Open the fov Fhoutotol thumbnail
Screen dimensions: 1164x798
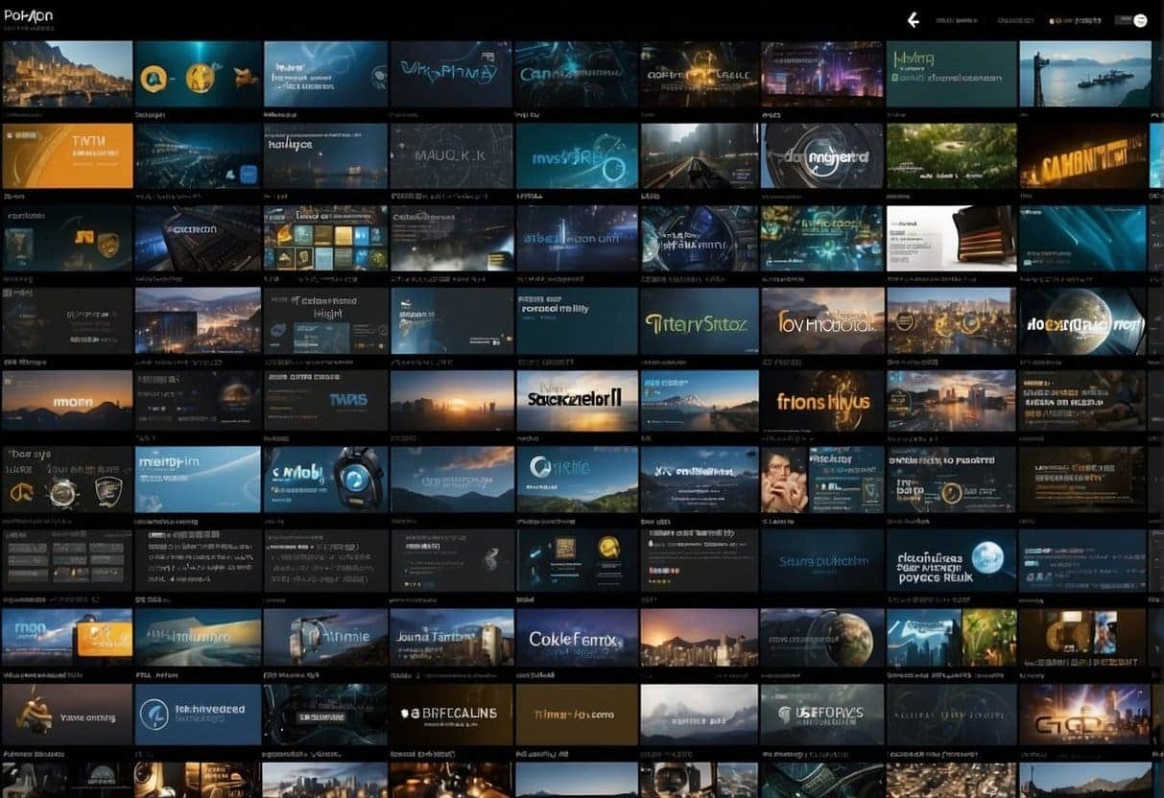(x=822, y=321)
